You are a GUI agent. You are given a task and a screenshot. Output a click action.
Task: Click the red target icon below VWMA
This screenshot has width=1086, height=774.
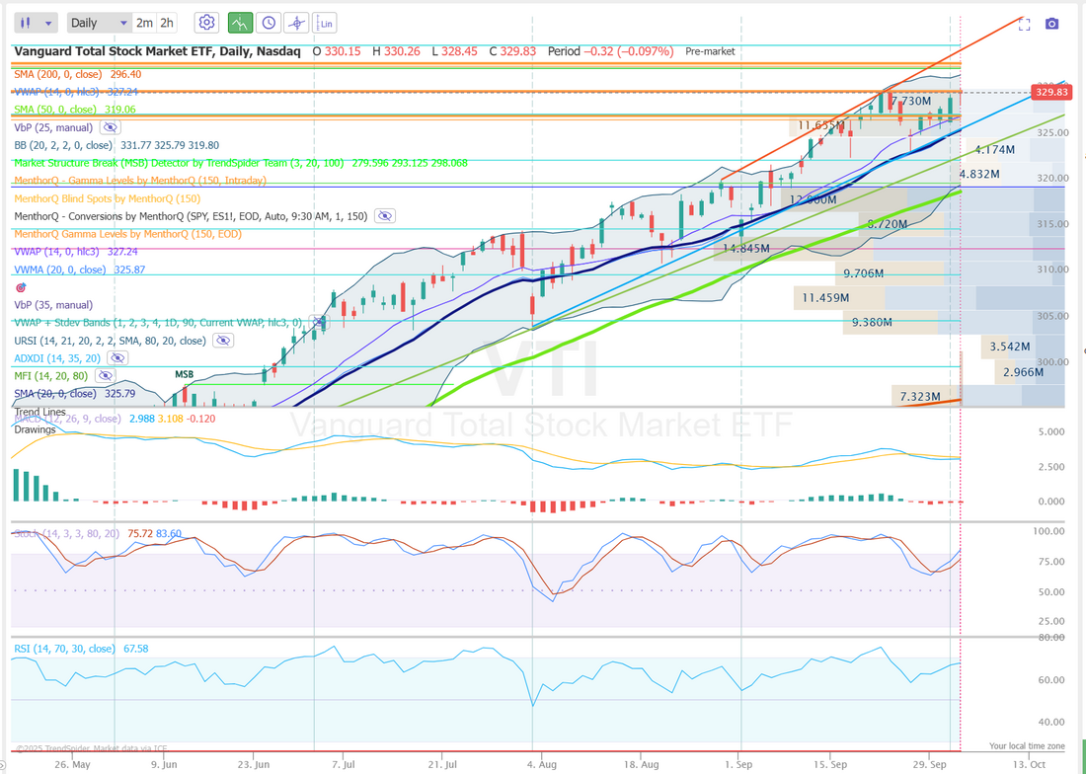click(20, 287)
